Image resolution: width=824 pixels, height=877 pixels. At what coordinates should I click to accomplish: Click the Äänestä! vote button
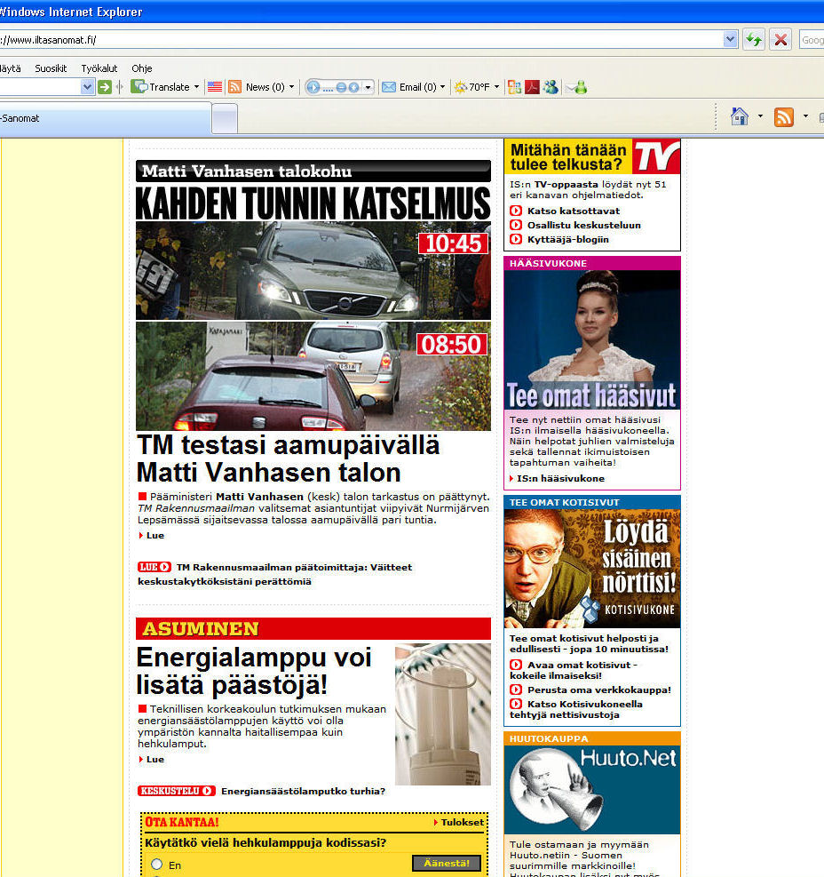coord(447,863)
